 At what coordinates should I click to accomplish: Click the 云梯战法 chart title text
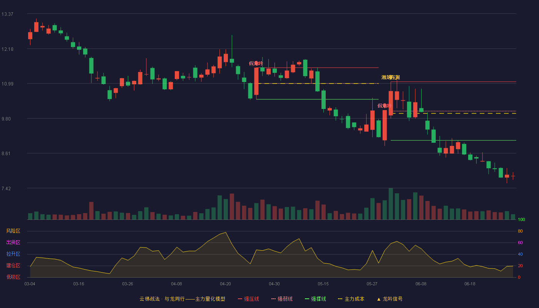[x=149, y=299]
